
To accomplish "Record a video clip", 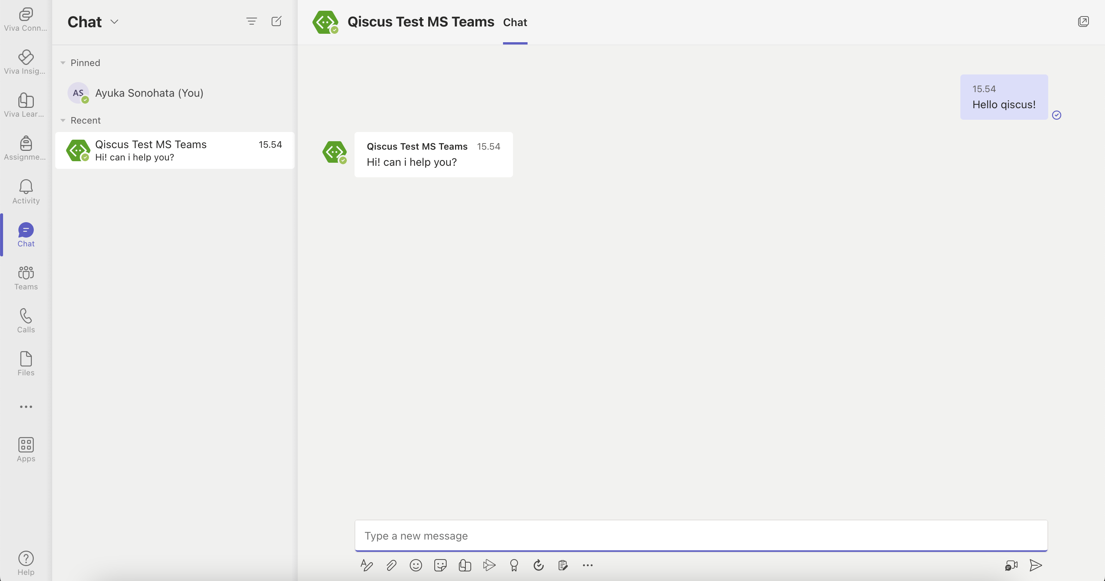I will click(x=1011, y=565).
